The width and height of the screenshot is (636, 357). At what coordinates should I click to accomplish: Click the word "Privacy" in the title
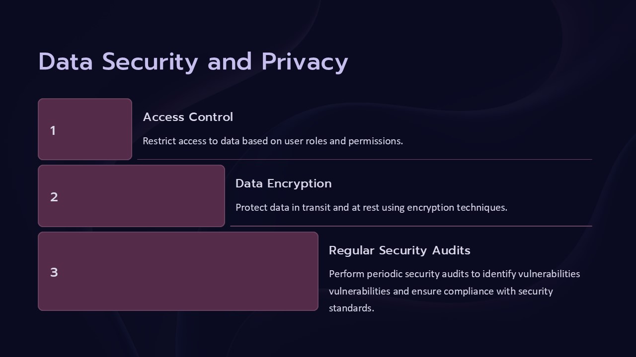click(x=305, y=62)
